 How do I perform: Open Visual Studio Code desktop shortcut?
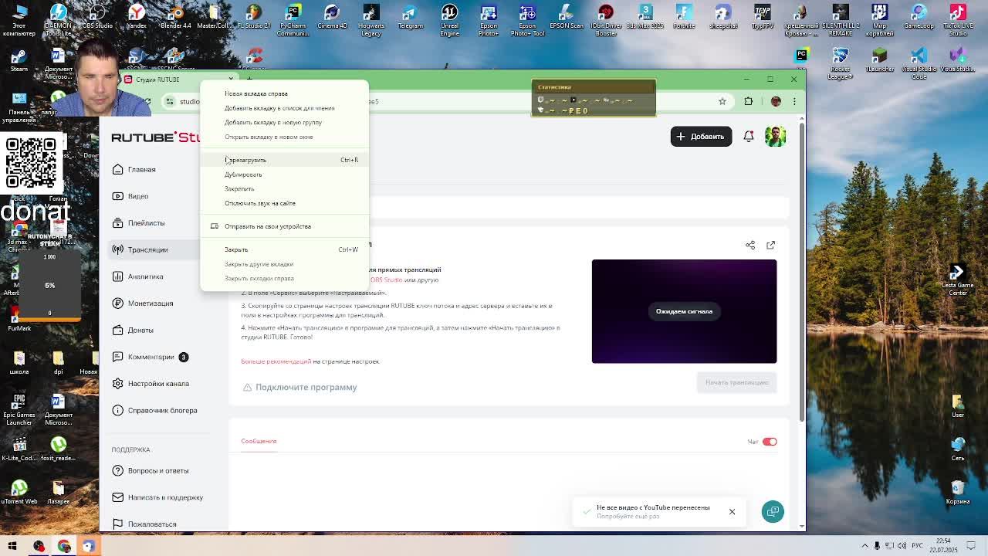click(919, 63)
